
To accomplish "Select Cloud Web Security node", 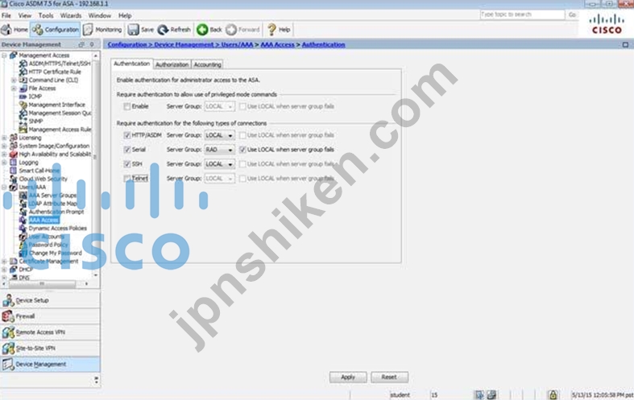I will tap(43, 179).
